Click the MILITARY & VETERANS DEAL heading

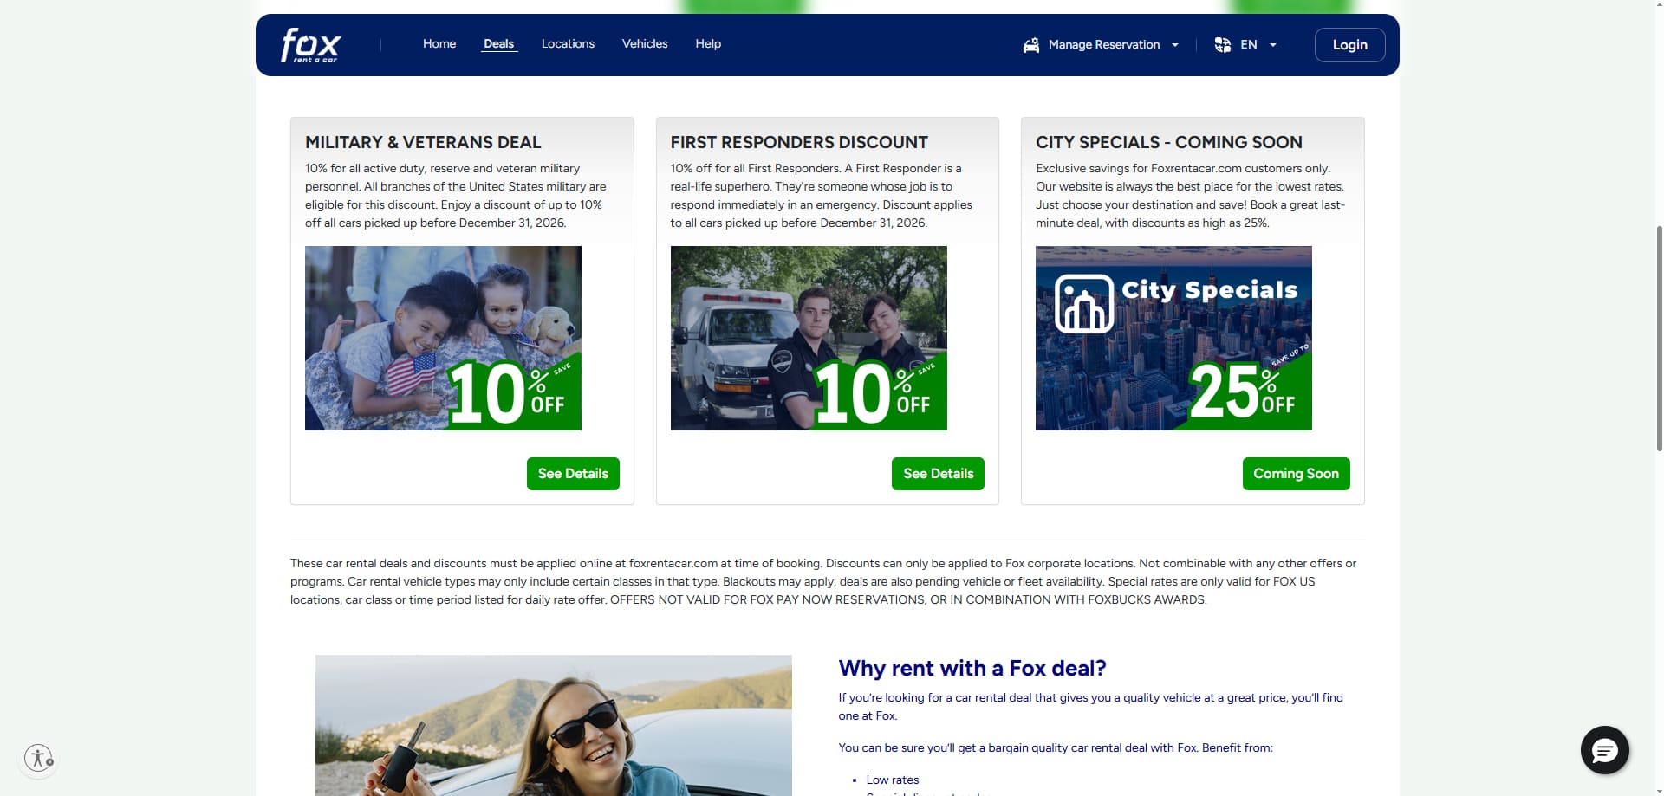click(x=423, y=142)
